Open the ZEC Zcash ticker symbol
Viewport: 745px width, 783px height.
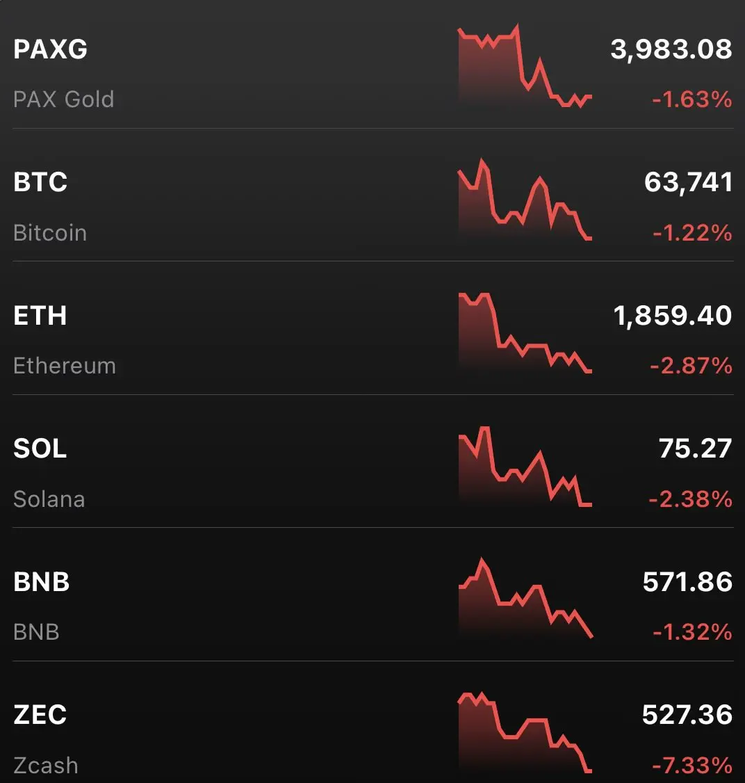tap(40, 715)
